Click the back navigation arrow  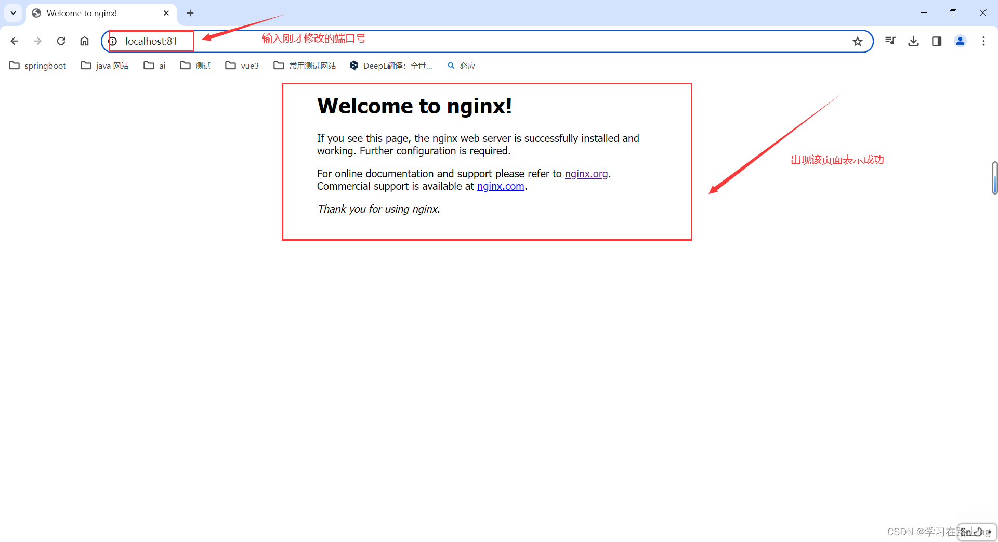(x=14, y=41)
